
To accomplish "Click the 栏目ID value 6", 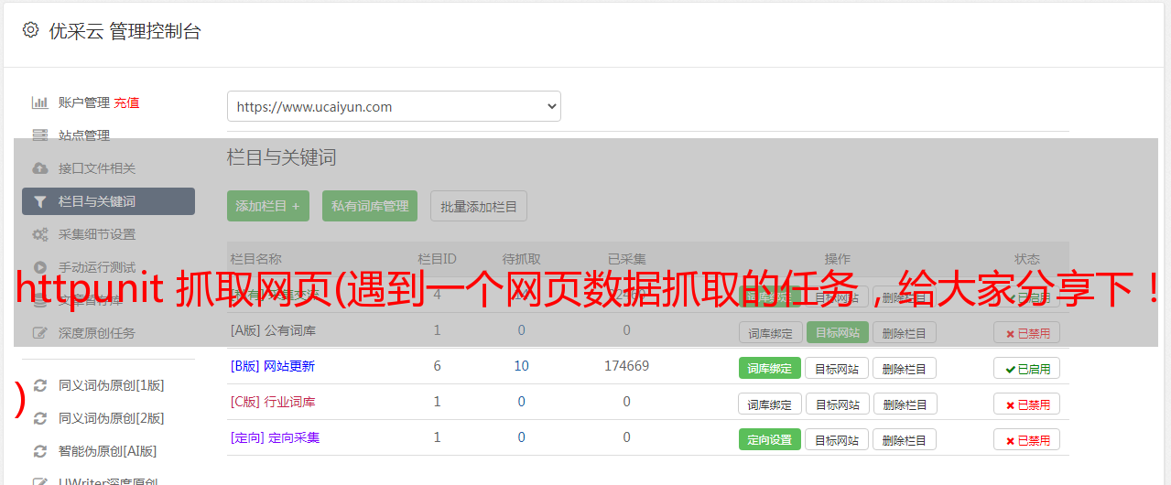I will point(437,366).
